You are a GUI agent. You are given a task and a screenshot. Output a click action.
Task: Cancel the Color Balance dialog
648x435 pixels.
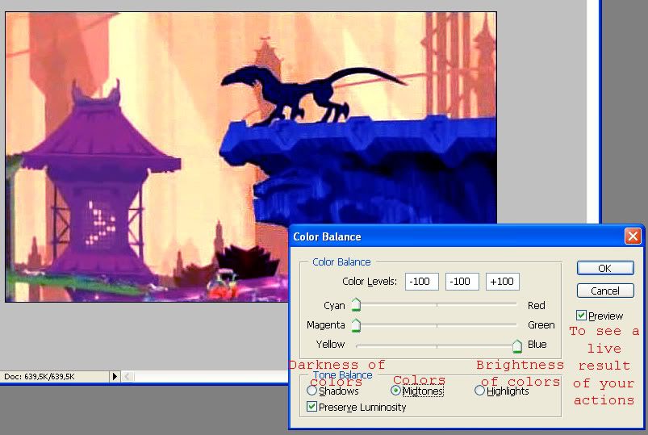click(x=605, y=291)
